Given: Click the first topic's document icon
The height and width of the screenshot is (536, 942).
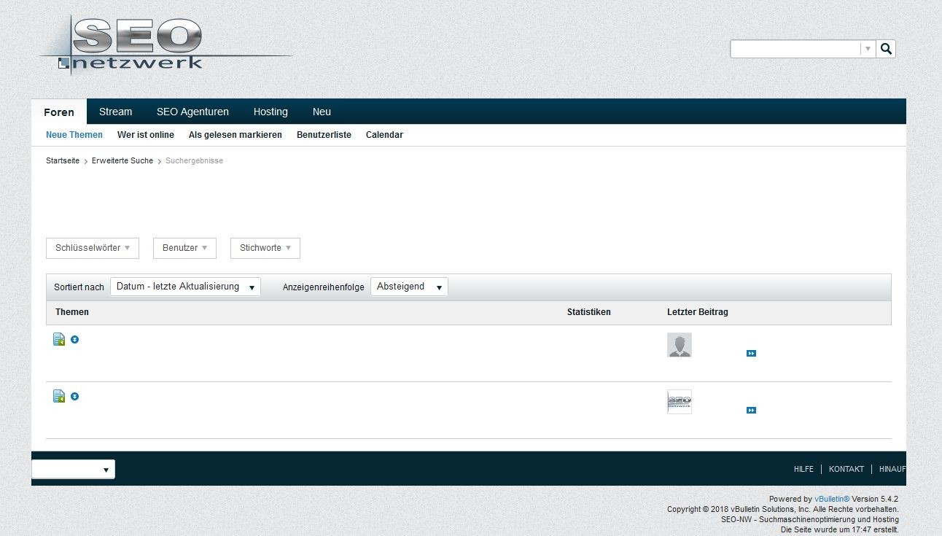Looking at the screenshot, I should (59, 339).
